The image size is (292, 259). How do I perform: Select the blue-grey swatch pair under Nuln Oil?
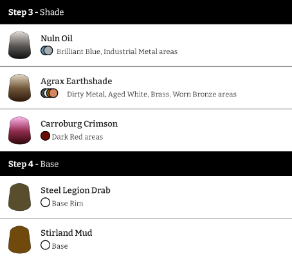click(47, 51)
